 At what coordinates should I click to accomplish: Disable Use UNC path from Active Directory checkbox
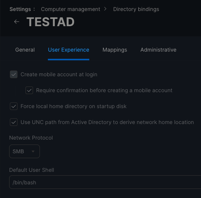[14, 122]
